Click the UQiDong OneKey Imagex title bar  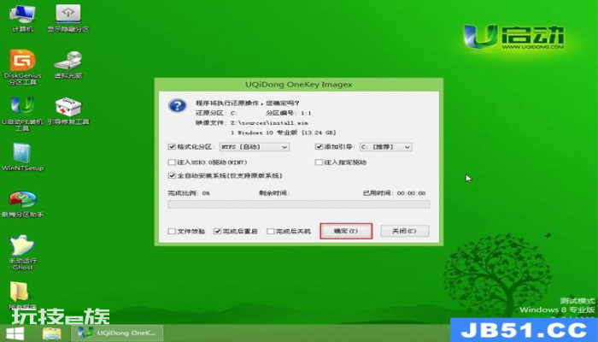pos(299,85)
